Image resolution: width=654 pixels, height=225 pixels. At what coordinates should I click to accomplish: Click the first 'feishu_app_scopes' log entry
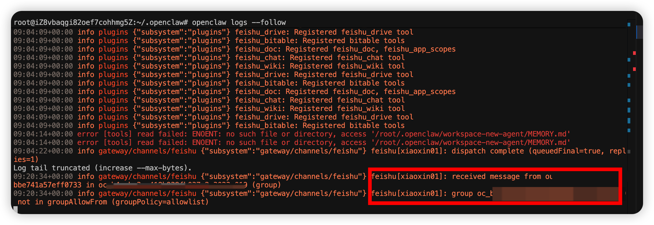[x=419, y=49]
